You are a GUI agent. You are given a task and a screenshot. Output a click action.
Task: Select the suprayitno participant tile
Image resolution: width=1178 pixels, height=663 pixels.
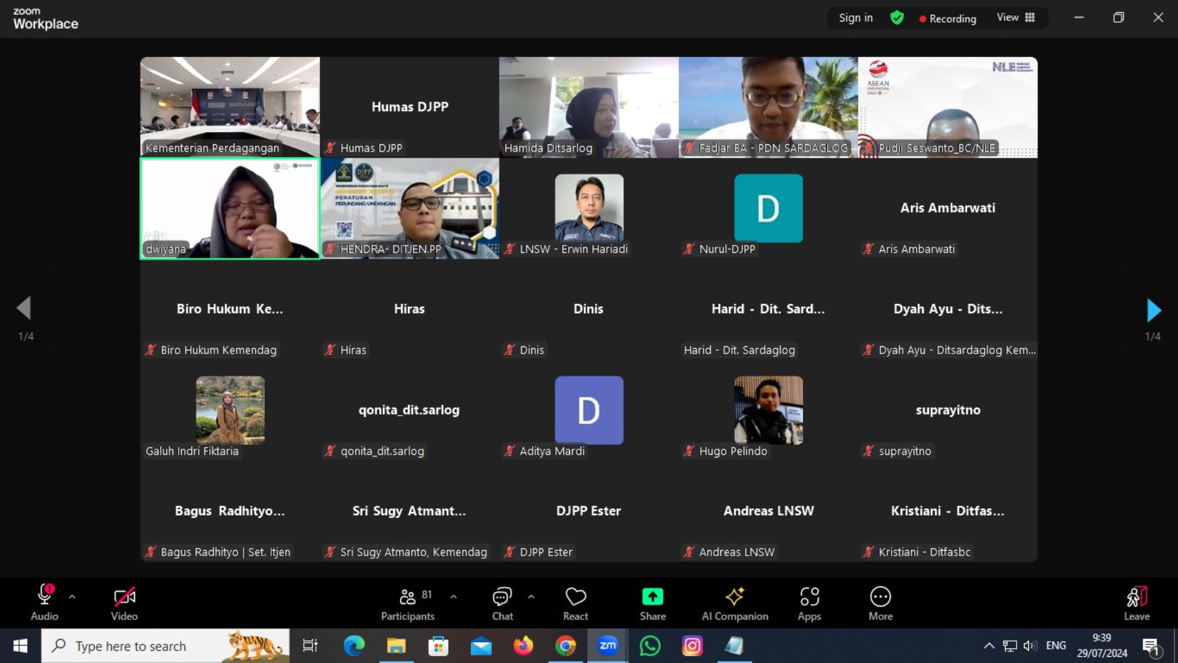click(948, 411)
